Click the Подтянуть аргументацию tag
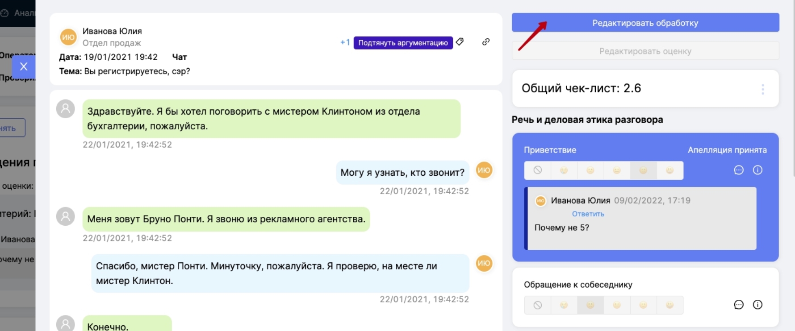The width and height of the screenshot is (795, 331). pos(403,43)
